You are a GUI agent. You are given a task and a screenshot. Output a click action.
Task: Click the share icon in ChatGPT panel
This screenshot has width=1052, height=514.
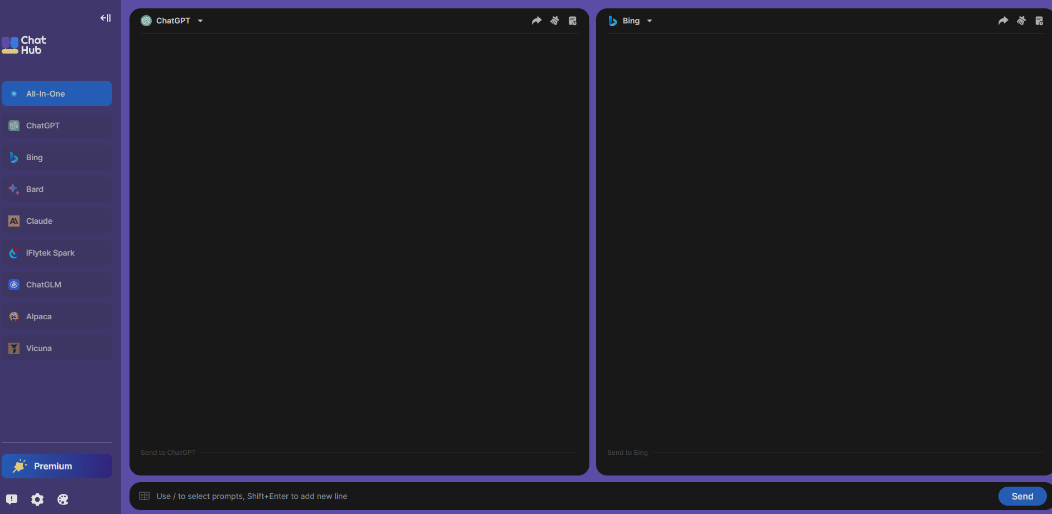536,21
